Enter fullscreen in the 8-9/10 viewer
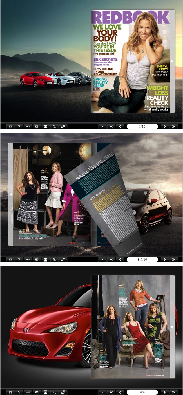This screenshot has width=183, height=395. coord(10,259)
